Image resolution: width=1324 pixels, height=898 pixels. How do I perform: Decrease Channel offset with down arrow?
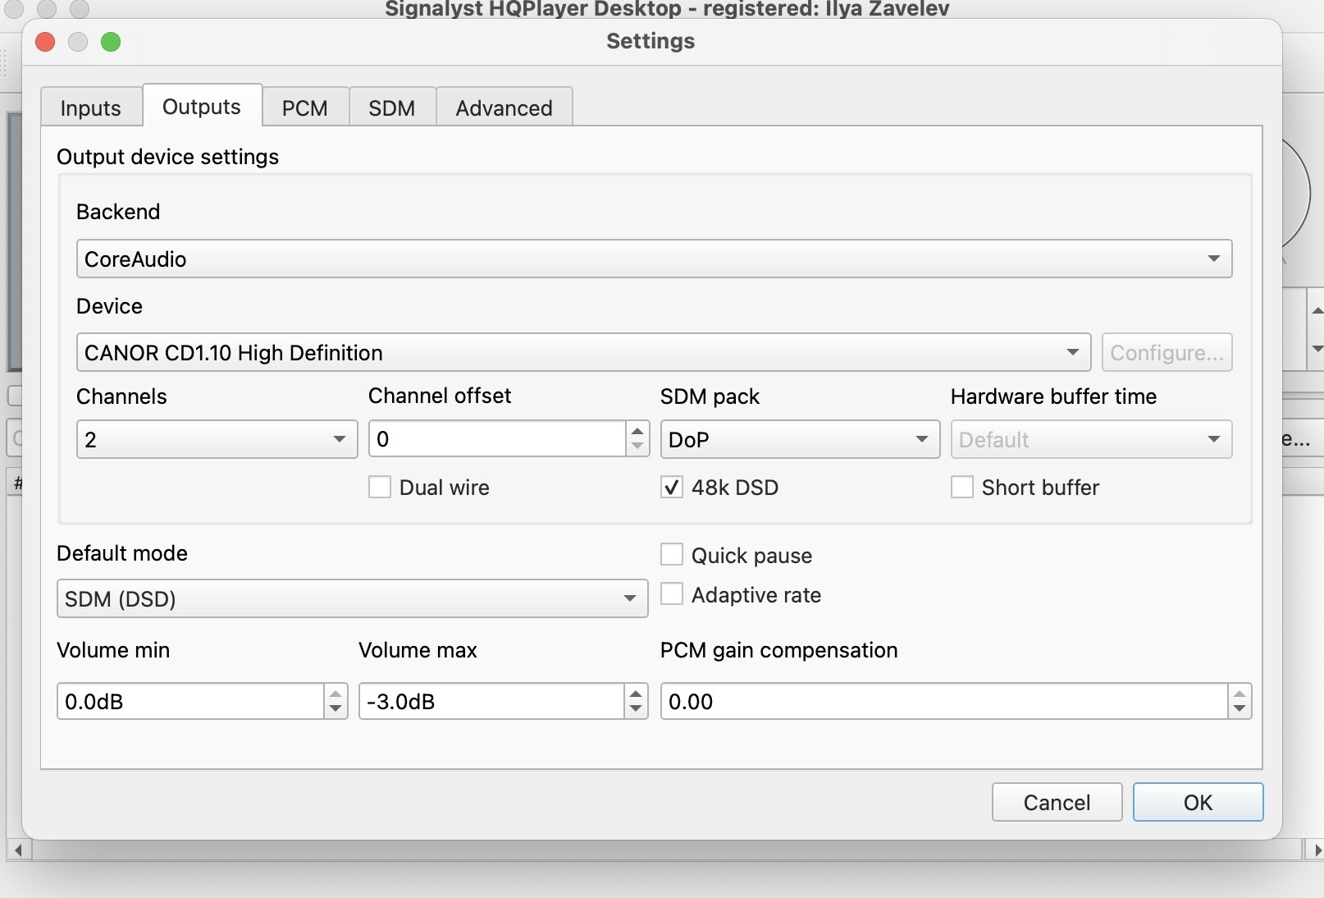click(637, 447)
